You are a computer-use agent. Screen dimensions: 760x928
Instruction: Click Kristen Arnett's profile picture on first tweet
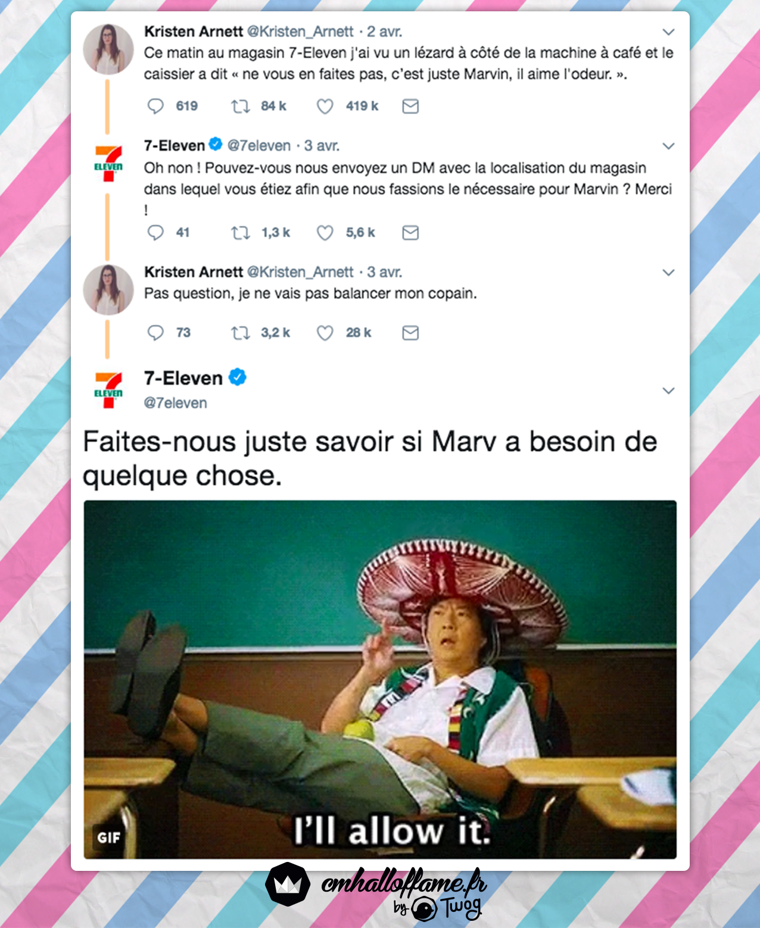click(108, 49)
